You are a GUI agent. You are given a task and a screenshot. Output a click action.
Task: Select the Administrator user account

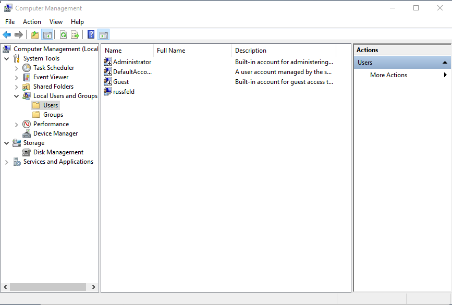131,62
